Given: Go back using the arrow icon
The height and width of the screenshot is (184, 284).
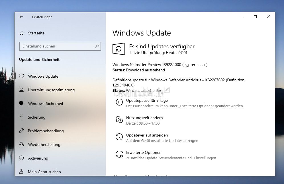Looking at the screenshot, I should [21, 17].
